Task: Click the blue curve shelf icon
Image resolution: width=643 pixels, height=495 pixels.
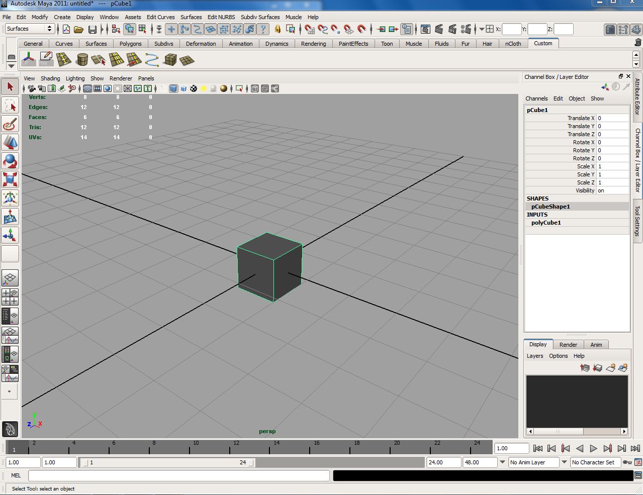Action: click(152, 60)
